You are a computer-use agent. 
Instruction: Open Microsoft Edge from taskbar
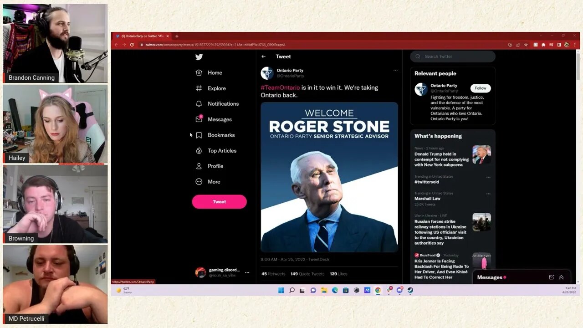[335, 290]
